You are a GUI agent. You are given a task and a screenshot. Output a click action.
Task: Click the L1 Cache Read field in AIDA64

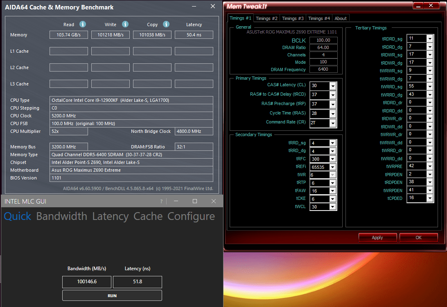tap(69, 51)
